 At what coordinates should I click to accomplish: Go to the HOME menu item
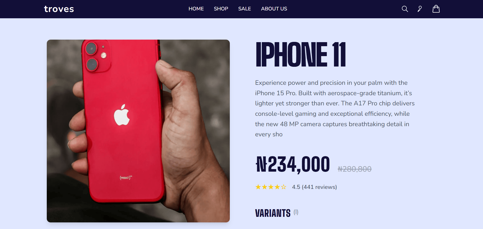[x=196, y=9]
